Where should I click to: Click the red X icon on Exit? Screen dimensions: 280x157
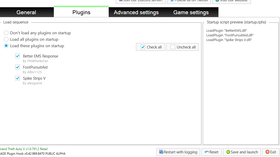point(267,152)
